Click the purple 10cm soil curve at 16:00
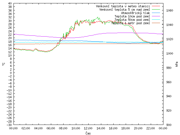The image size is (180, 135). 113,33
